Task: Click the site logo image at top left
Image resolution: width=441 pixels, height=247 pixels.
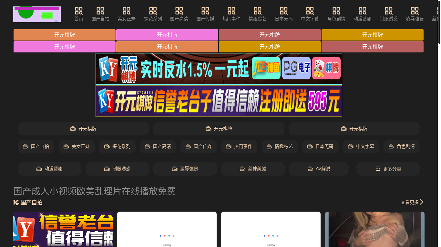Action: [x=37, y=14]
